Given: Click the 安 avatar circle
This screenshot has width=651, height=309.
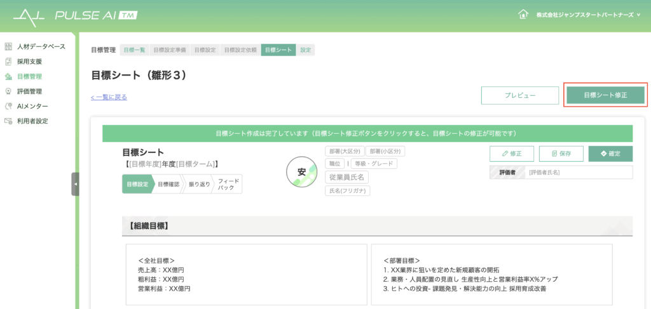Looking at the screenshot, I should (302, 172).
